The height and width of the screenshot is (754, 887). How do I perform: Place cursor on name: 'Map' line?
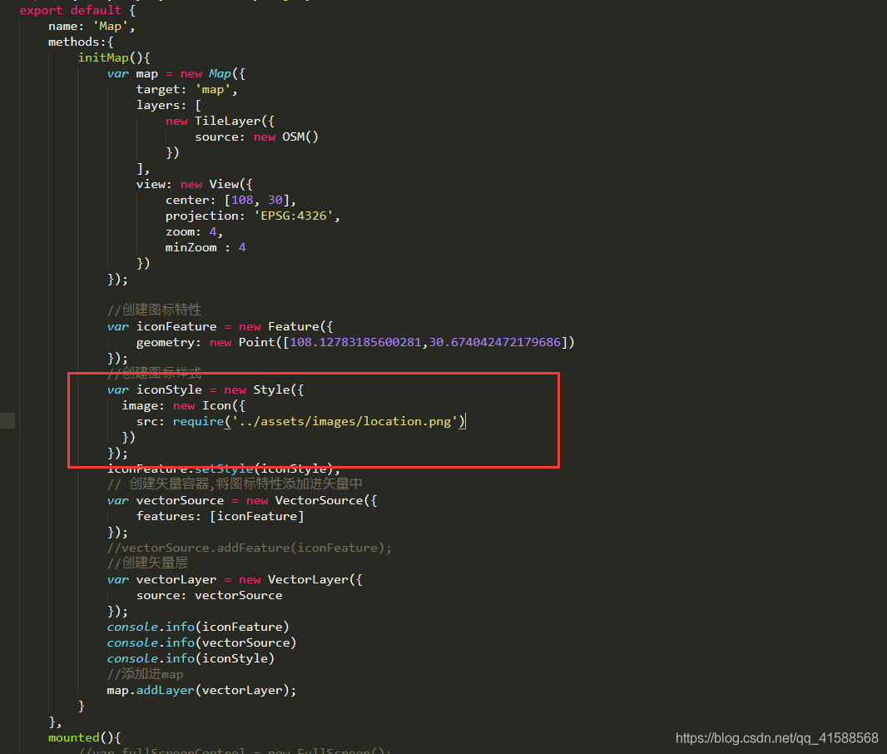(92, 26)
